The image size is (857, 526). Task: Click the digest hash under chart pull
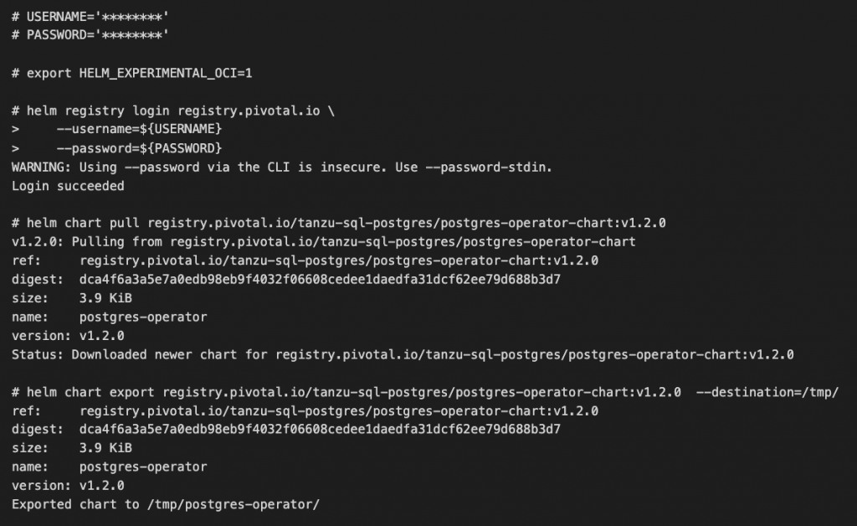point(320,280)
